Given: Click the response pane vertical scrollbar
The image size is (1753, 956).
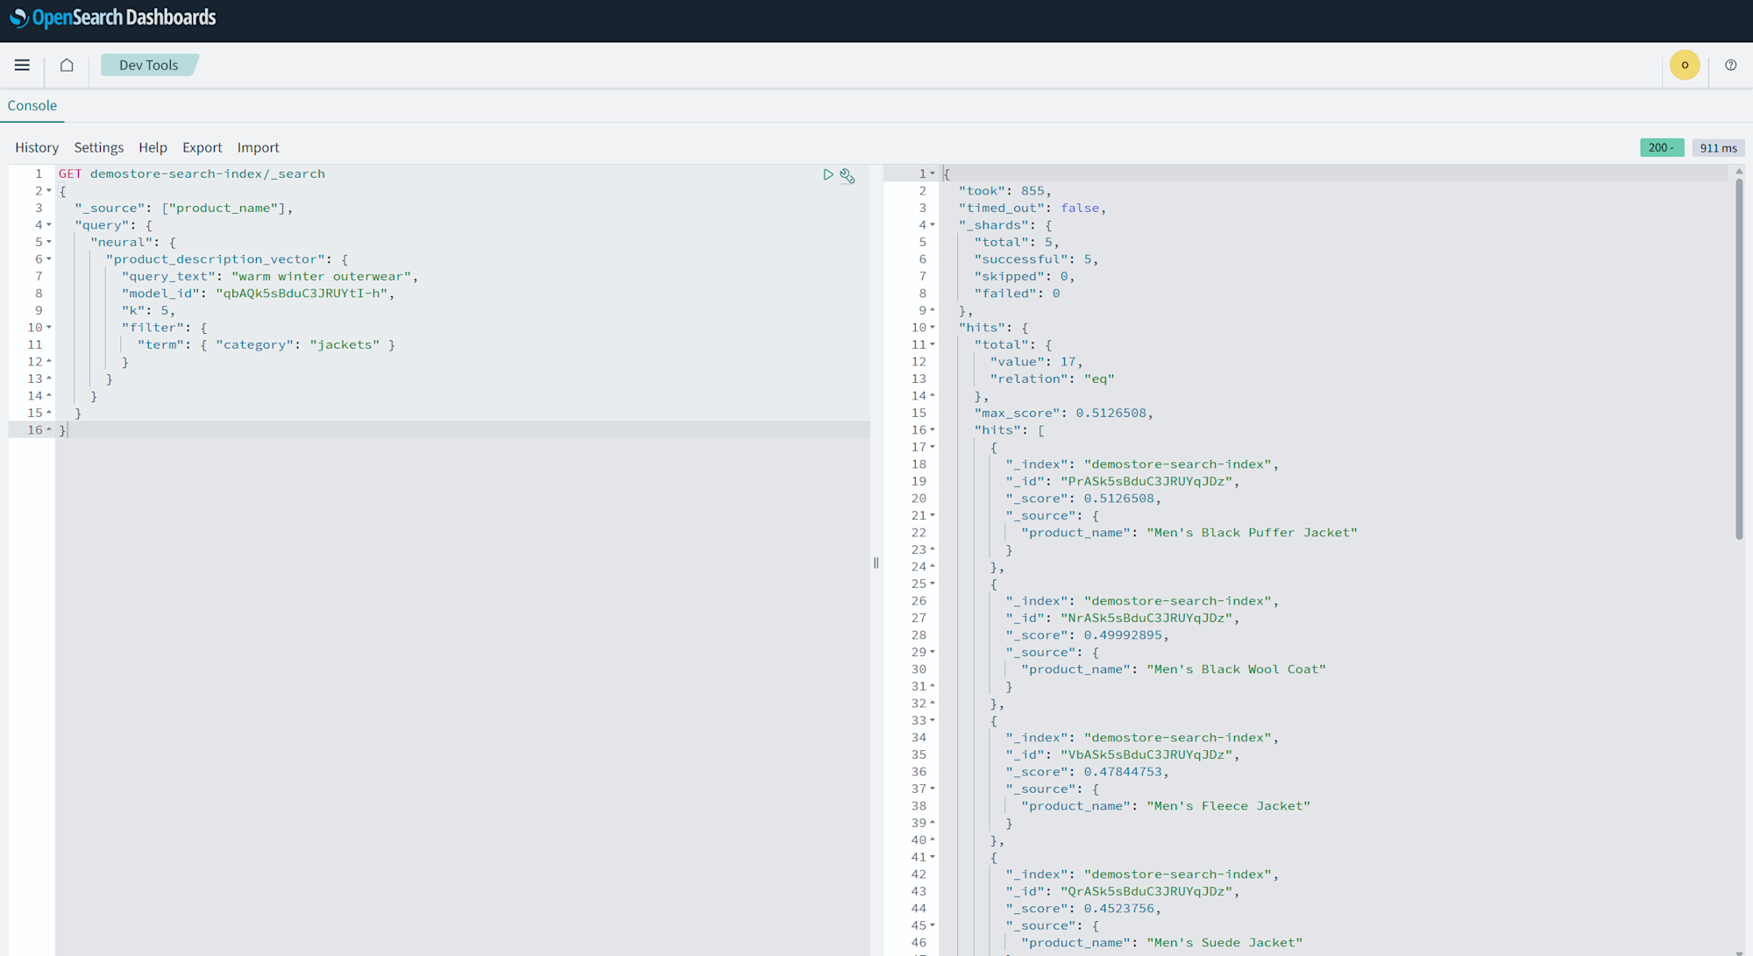Looking at the screenshot, I should (x=1739, y=359).
